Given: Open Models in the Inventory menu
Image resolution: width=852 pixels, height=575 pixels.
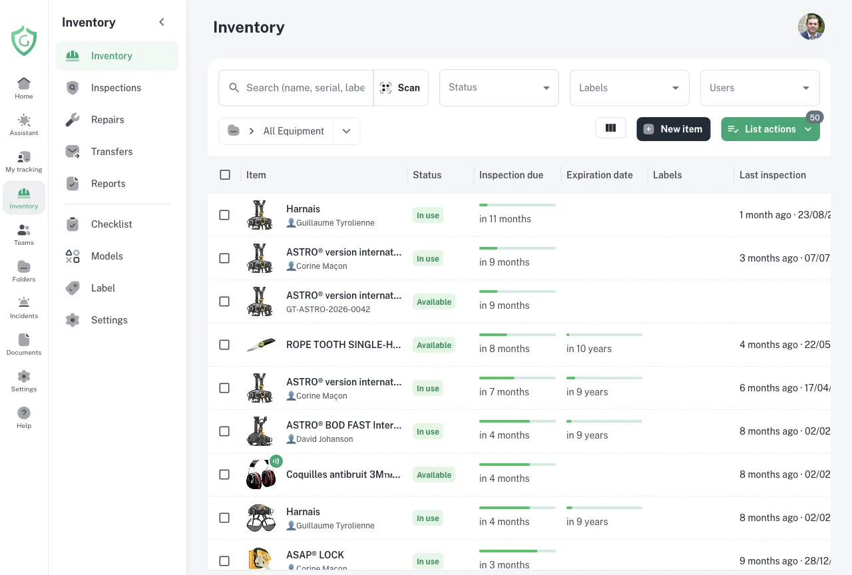Looking at the screenshot, I should coord(117,256).
